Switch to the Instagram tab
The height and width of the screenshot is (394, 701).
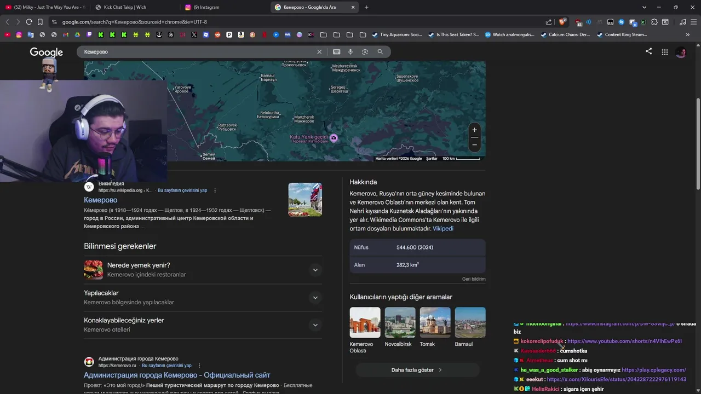coord(225,7)
